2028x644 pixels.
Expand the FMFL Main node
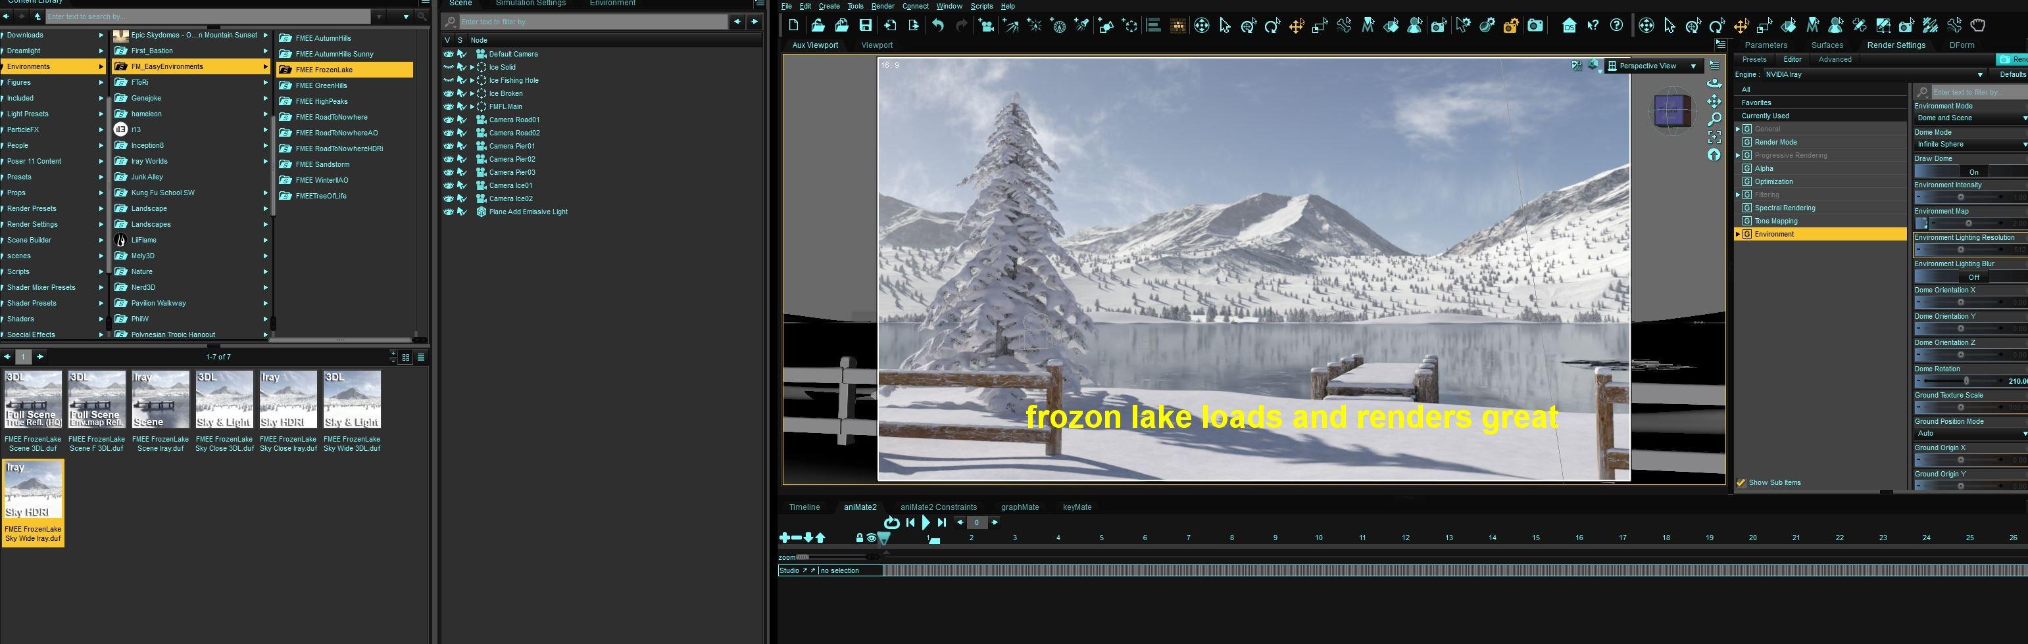click(472, 106)
